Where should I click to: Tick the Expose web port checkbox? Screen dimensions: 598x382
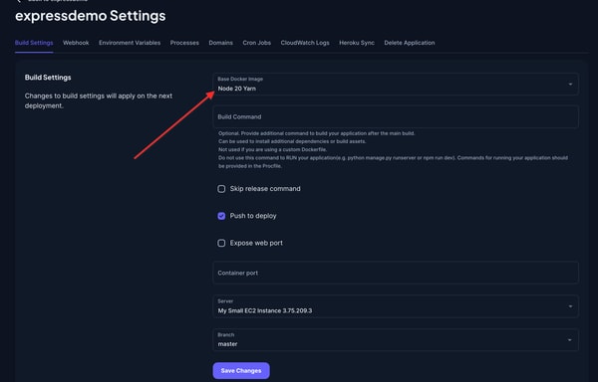(x=221, y=243)
